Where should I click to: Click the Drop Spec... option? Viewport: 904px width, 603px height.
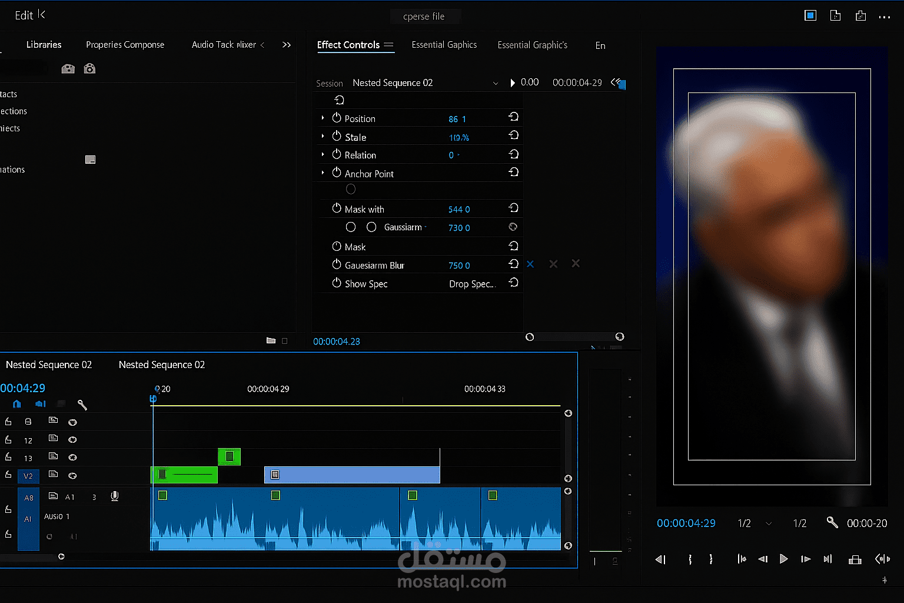coord(472,284)
